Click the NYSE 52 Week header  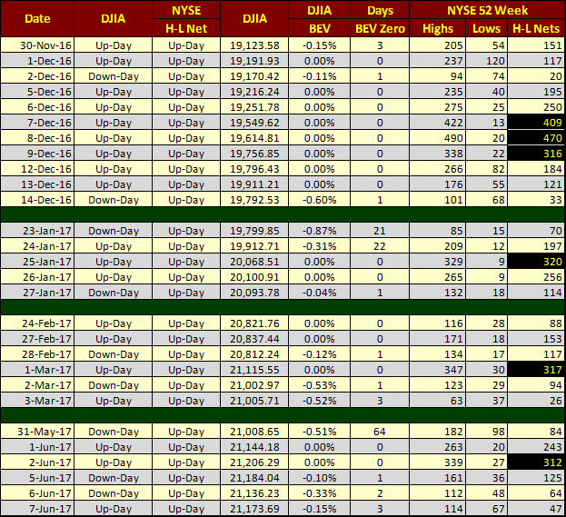click(x=487, y=10)
